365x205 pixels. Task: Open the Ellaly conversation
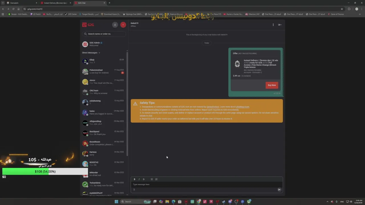(104, 61)
